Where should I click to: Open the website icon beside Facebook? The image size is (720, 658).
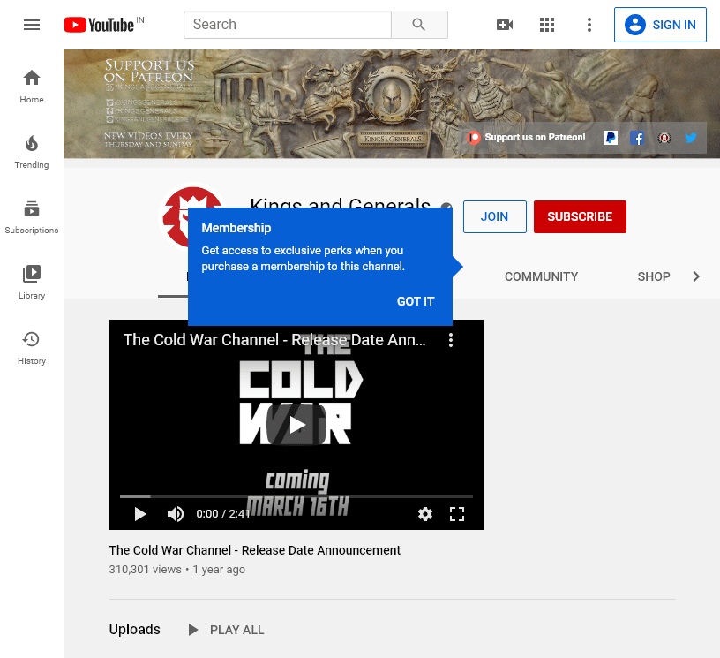[x=664, y=138]
